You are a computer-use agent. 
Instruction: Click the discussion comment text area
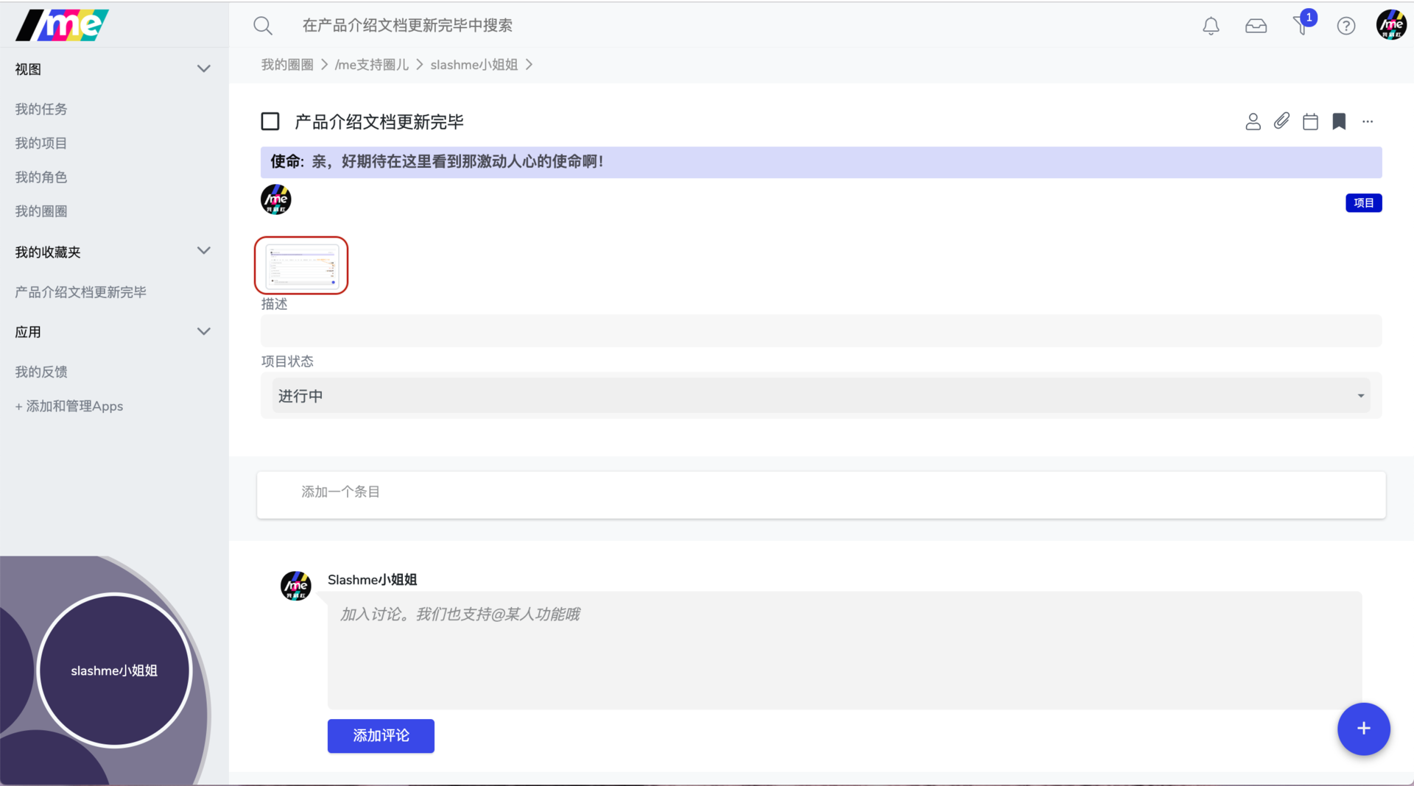click(x=845, y=651)
